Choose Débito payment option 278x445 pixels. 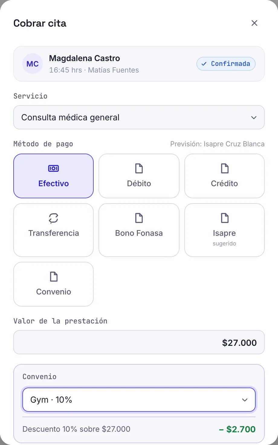[139, 176]
